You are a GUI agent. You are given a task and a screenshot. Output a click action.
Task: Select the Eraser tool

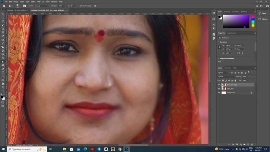pyautogui.click(x=3, y=54)
